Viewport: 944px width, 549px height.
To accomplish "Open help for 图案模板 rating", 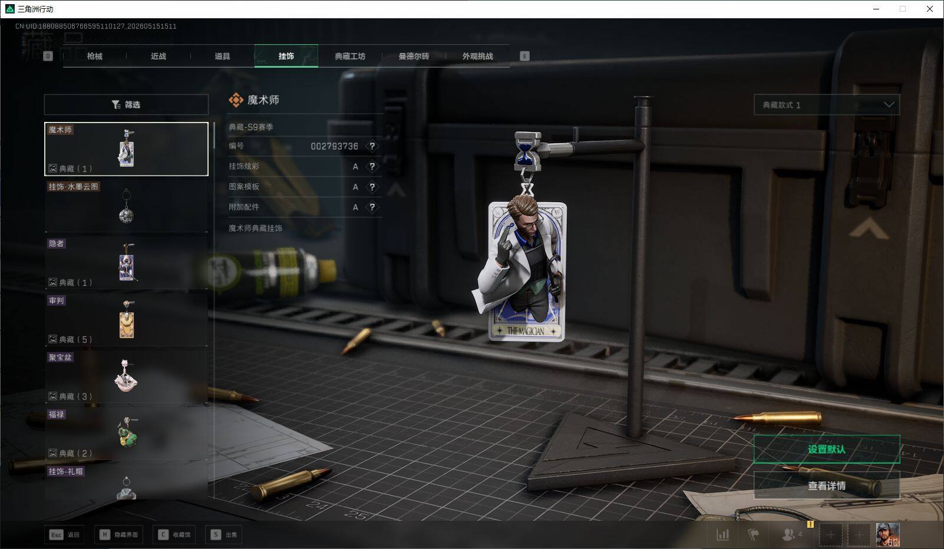I will [372, 187].
